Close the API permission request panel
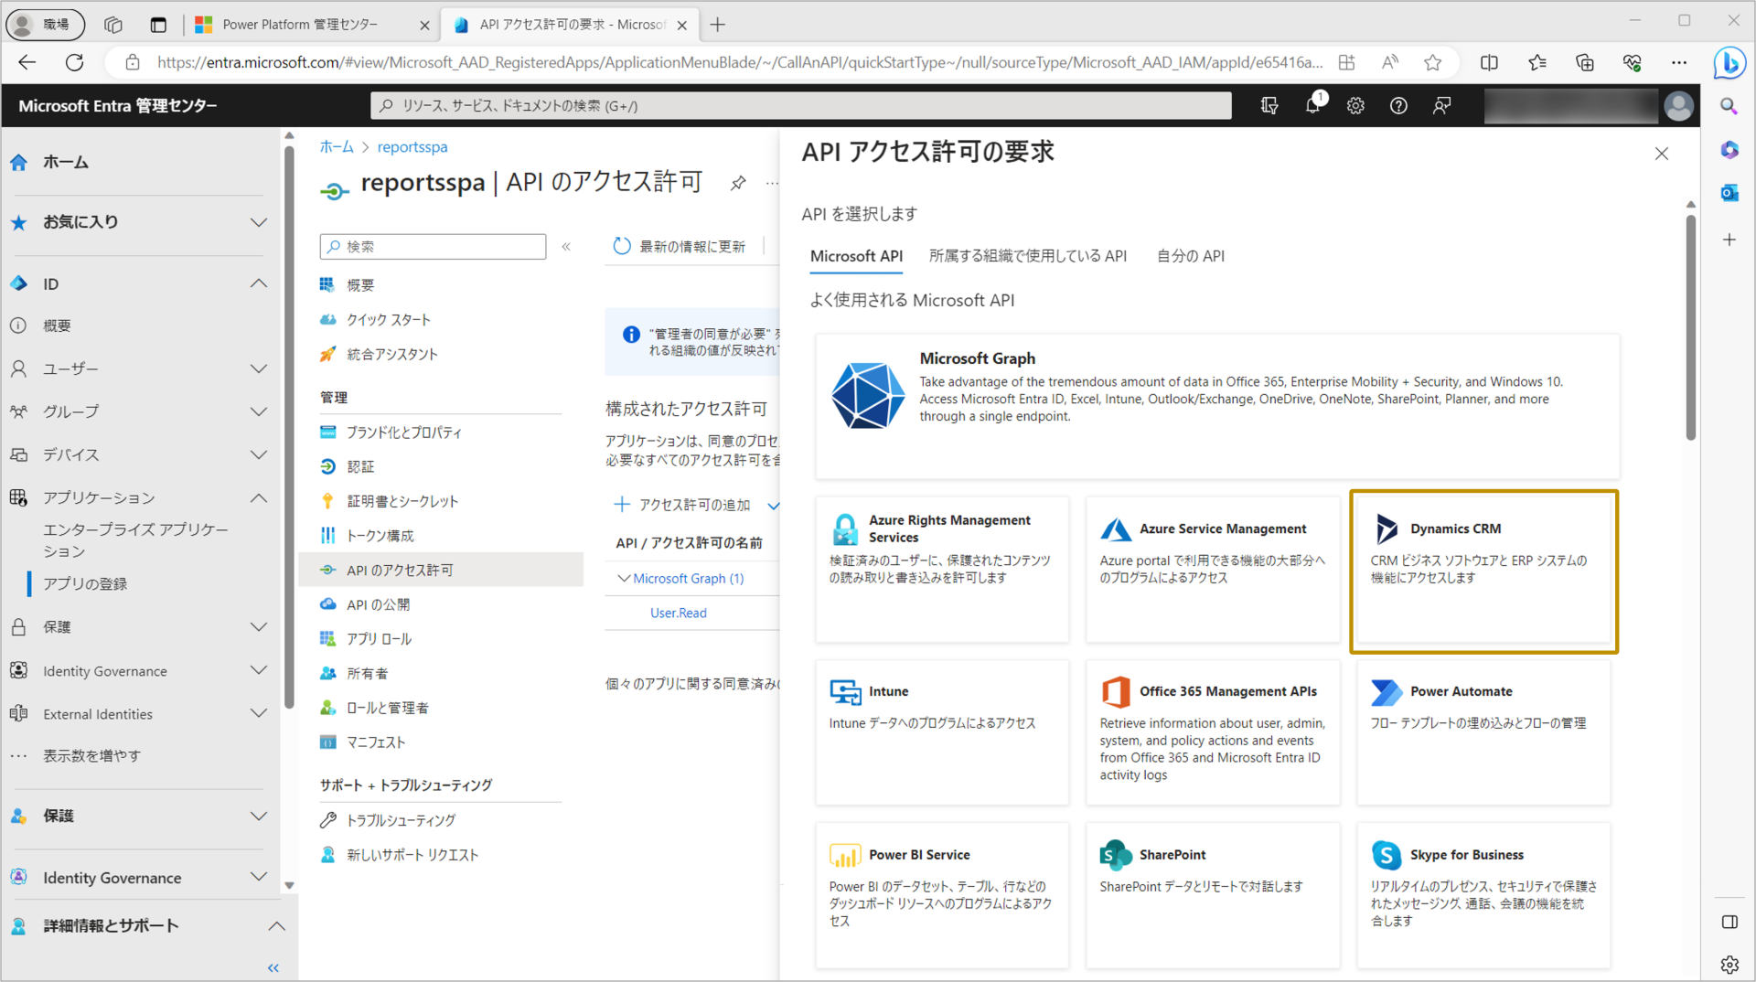Image resolution: width=1756 pixels, height=982 pixels. [1661, 154]
